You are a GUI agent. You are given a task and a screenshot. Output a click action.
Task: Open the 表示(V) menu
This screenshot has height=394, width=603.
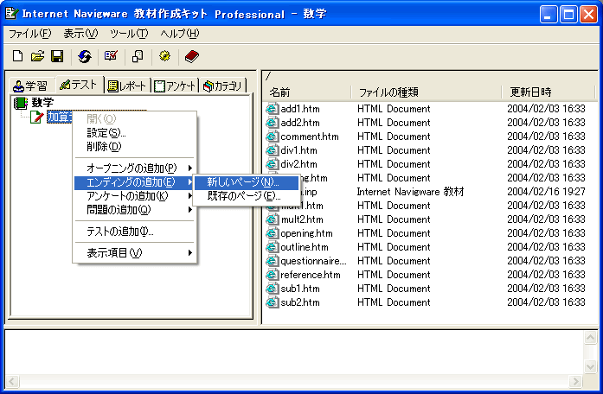(80, 34)
